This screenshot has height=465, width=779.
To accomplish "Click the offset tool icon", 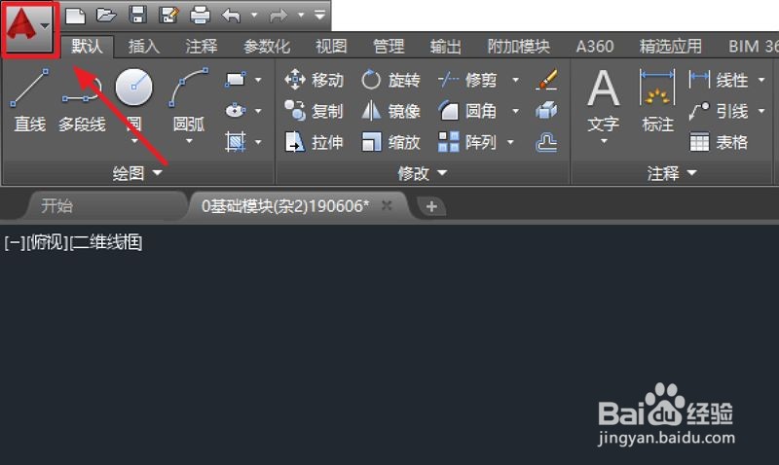I will pyautogui.click(x=546, y=142).
